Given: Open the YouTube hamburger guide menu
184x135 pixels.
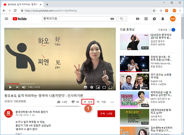Looking at the screenshot, I should pyautogui.click(x=6, y=19).
